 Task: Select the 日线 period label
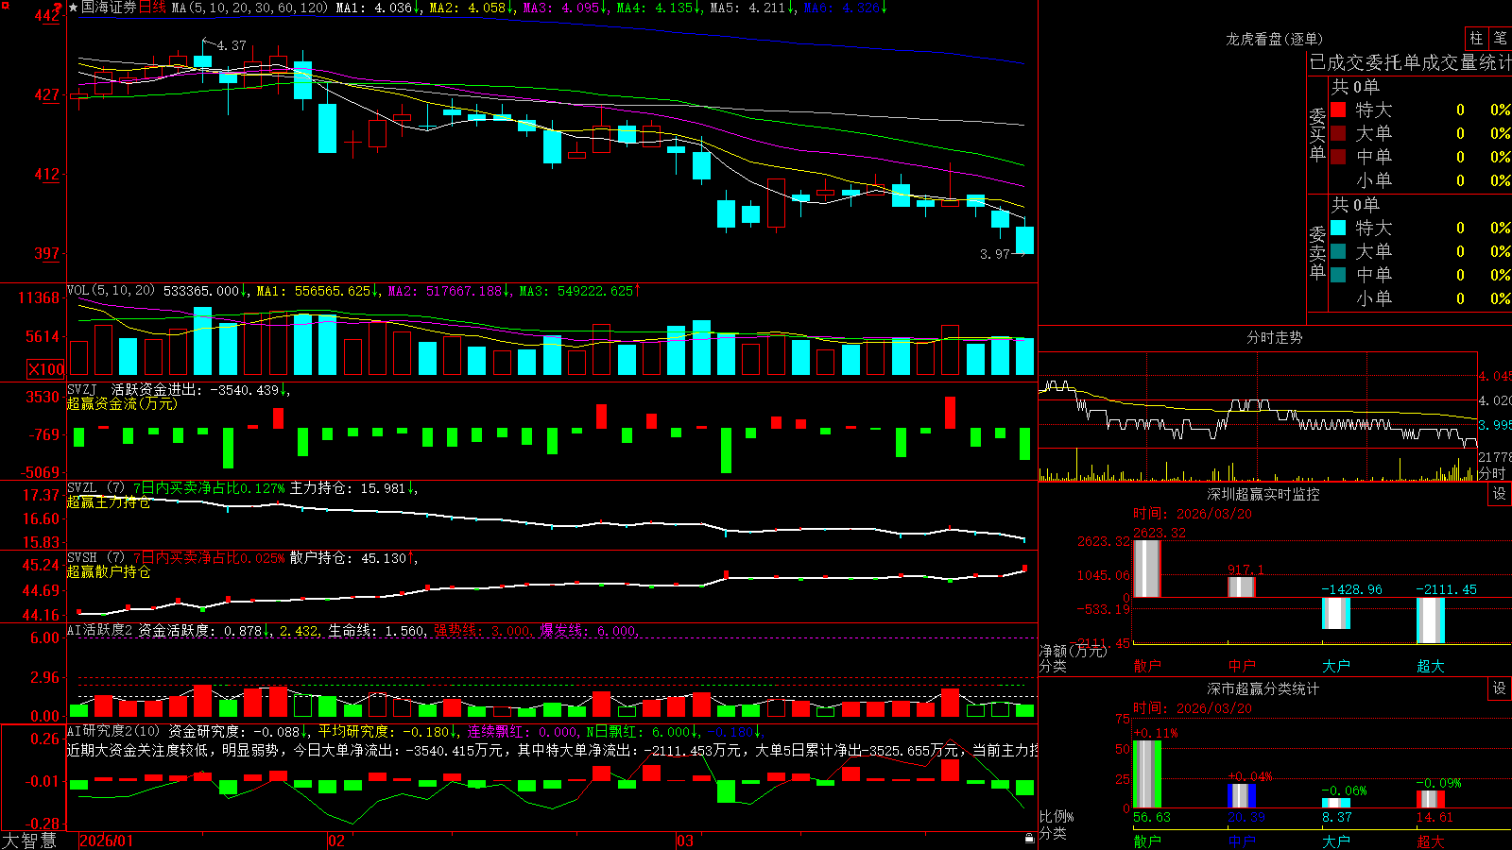pos(152,8)
